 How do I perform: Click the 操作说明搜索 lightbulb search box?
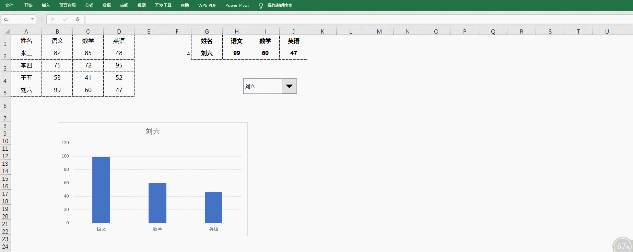[x=276, y=5]
